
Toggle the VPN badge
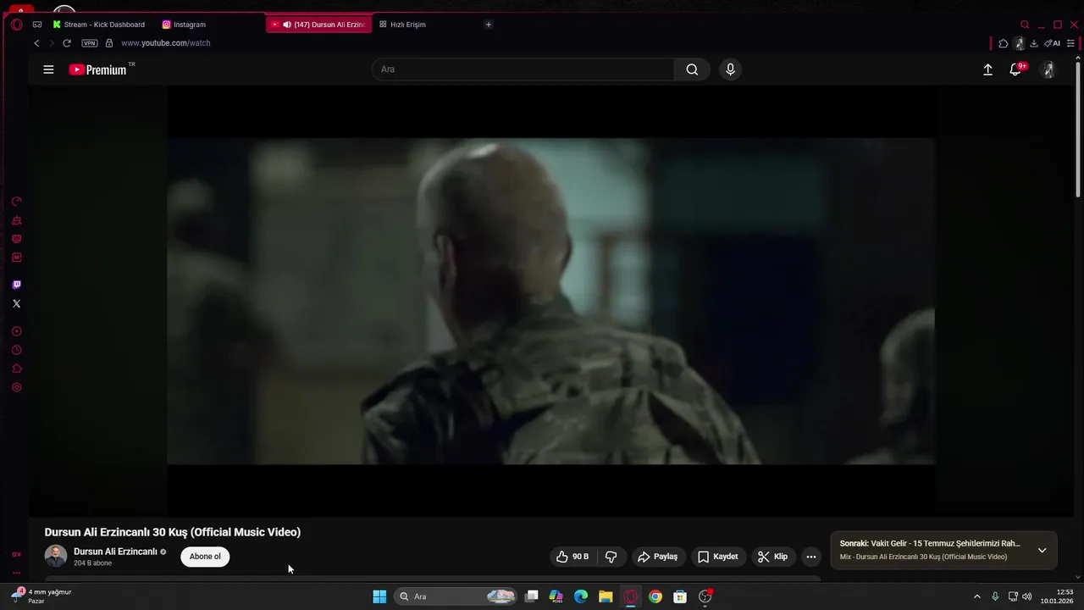pos(90,43)
